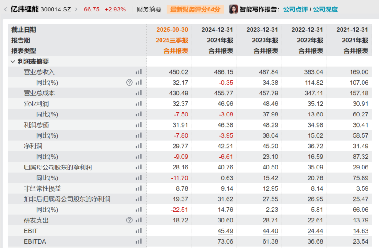Go to previous stock with left arrow
This screenshot has width=379, height=248.
5,9
